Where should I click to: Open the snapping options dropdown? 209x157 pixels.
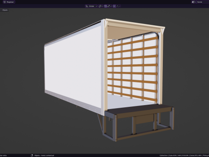pos(110,6)
